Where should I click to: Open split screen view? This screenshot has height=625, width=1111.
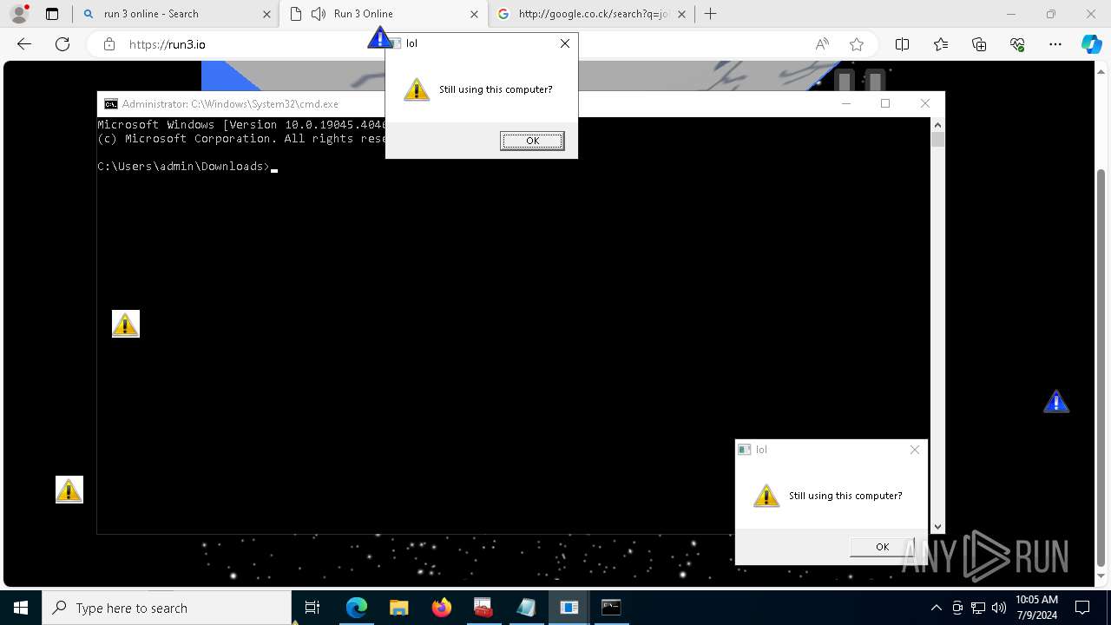tap(902, 44)
